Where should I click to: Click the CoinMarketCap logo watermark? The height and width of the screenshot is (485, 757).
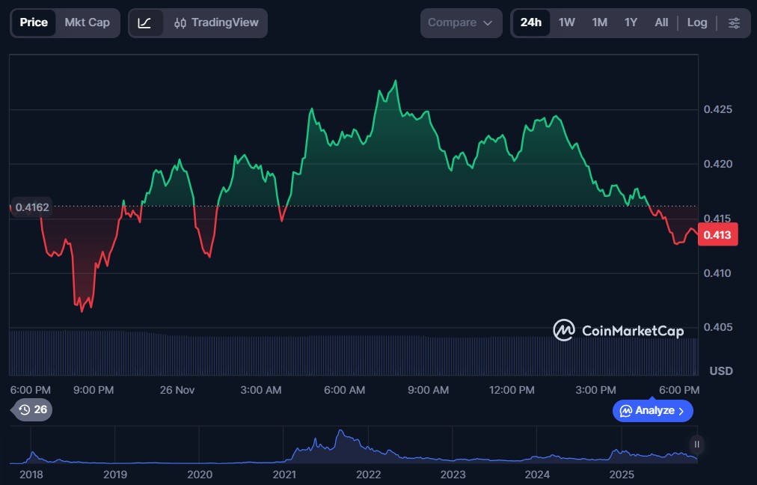click(618, 330)
